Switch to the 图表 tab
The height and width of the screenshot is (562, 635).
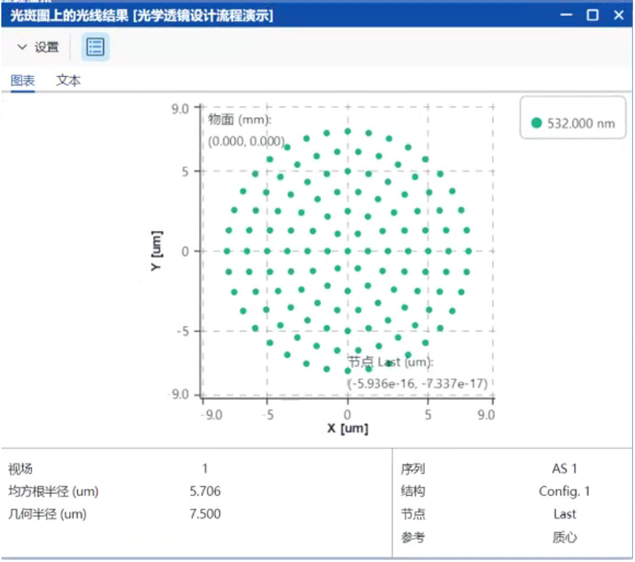click(x=23, y=81)
